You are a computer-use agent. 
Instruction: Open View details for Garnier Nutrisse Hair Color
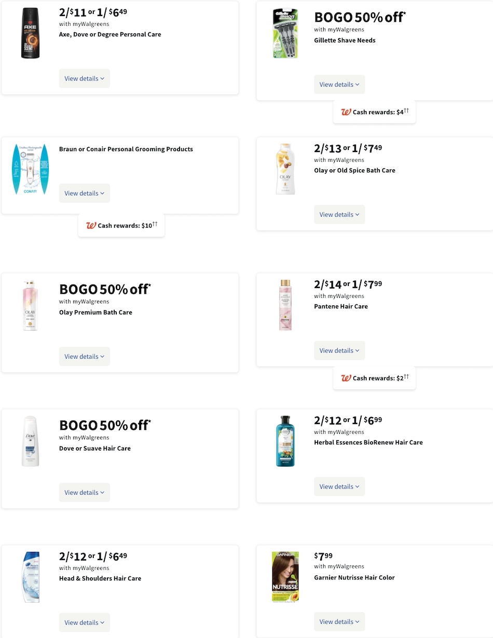tap(339, 621)
